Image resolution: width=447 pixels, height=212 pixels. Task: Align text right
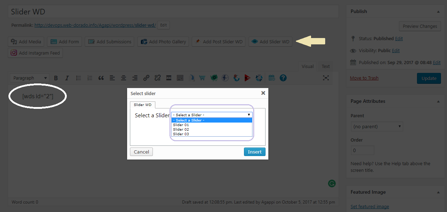click(x=135, y=78)
